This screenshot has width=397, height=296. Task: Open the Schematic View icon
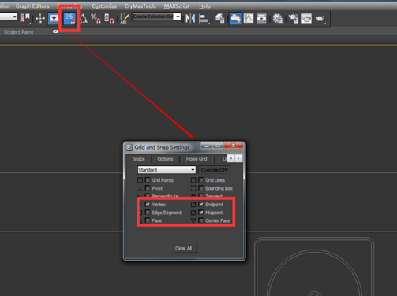pos(262,18)
